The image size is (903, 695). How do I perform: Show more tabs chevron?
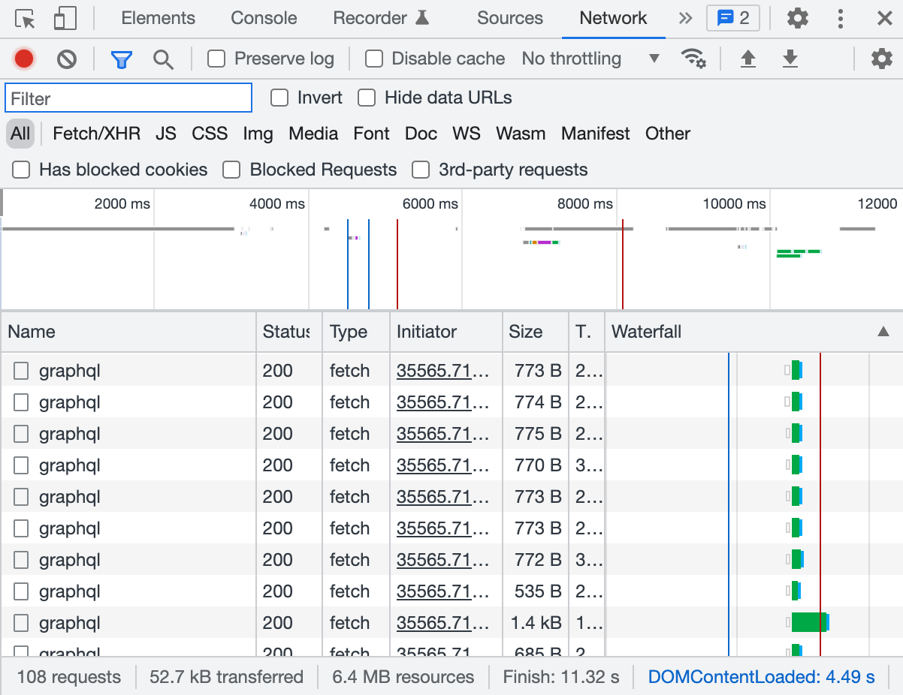685,18
